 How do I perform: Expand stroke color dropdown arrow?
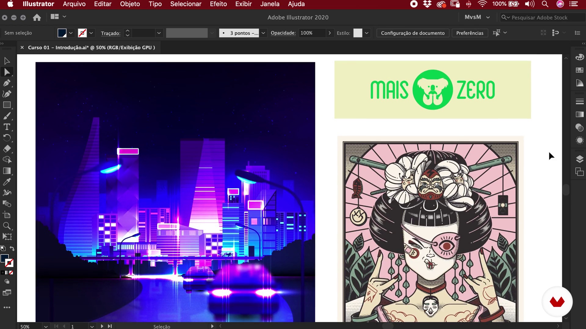(91, 33)
